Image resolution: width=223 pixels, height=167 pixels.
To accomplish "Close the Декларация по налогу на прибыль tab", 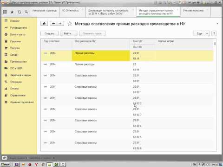I will 133,10.
